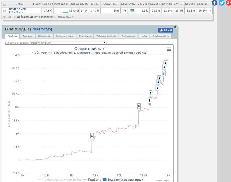The width and height of the screenshot is (231, 182).
Task: Click the Google Plus share icon
Action: [228, 2]
